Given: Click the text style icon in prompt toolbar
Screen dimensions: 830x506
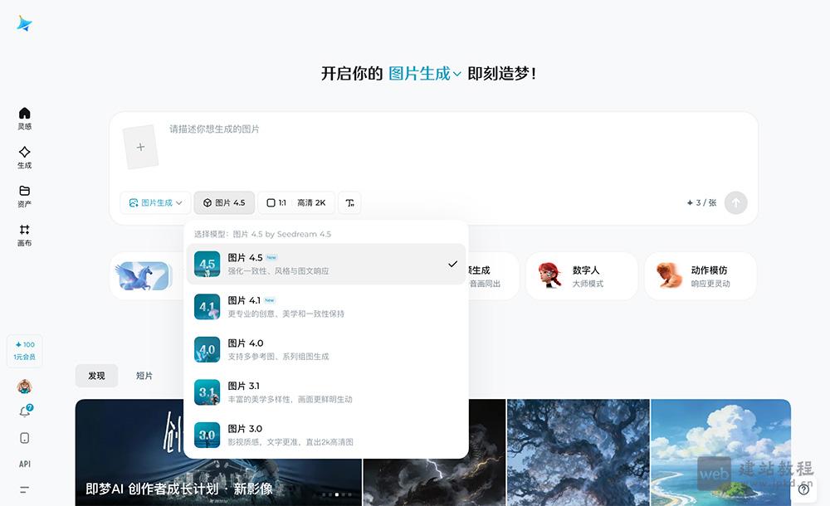Looking at the screenshot, I should [x=349, y=202].
